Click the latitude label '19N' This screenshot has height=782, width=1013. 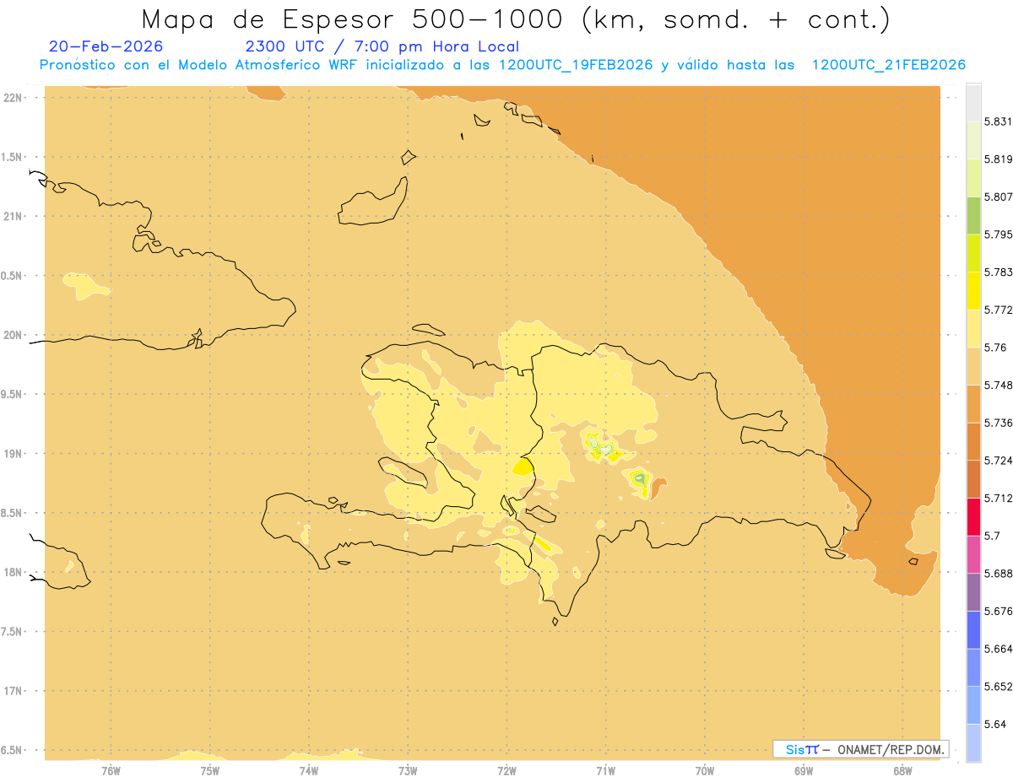pos(13,453)
